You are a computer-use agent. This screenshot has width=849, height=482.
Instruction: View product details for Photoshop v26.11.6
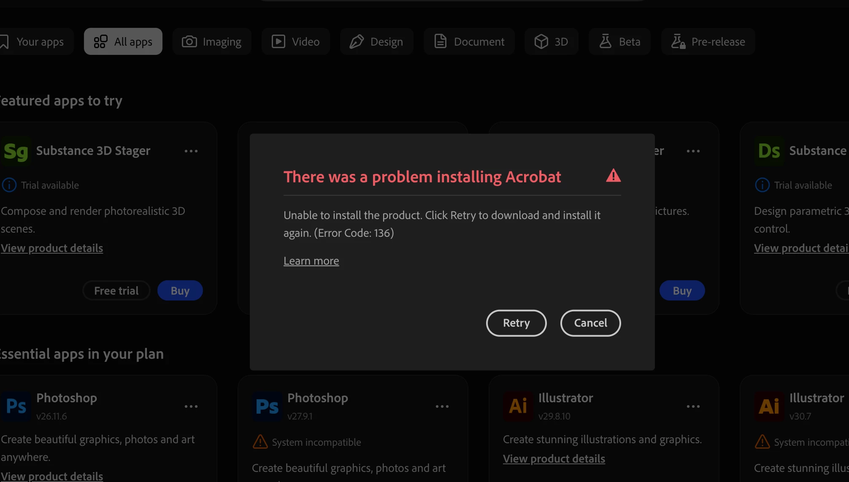tap(52, 476)
